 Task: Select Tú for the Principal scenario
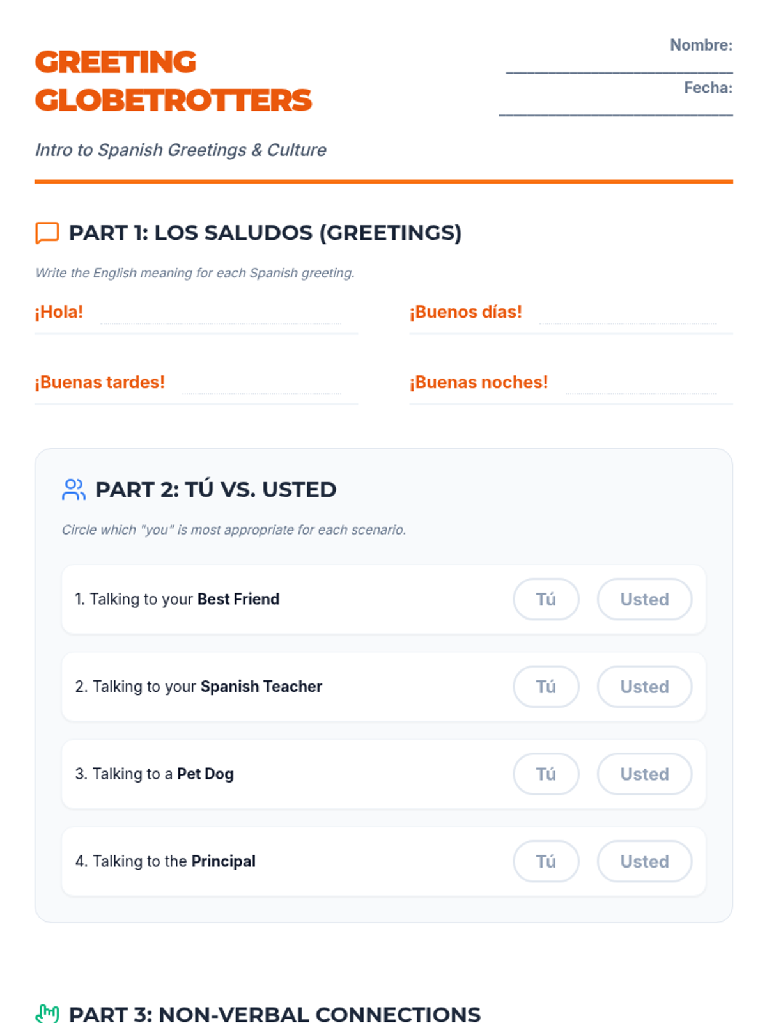click(546, 861)
